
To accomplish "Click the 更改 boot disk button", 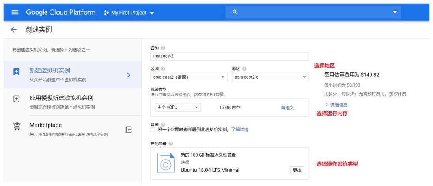I will pyautogui.click(x=297, y=170).
